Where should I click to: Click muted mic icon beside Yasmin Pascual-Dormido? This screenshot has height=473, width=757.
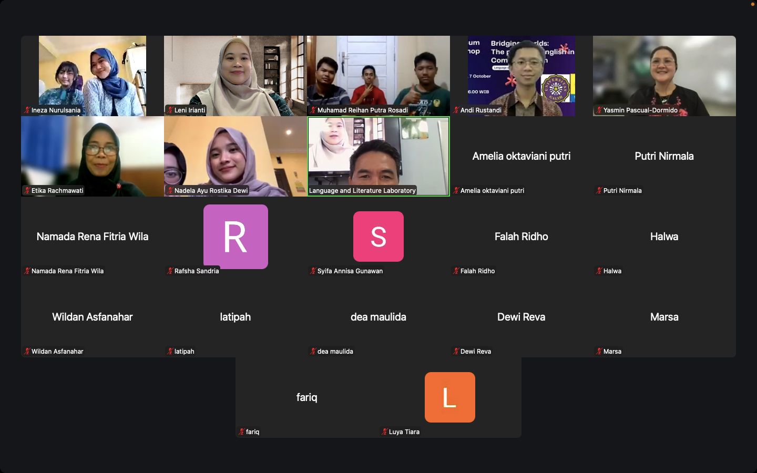(x=599, y=110)
